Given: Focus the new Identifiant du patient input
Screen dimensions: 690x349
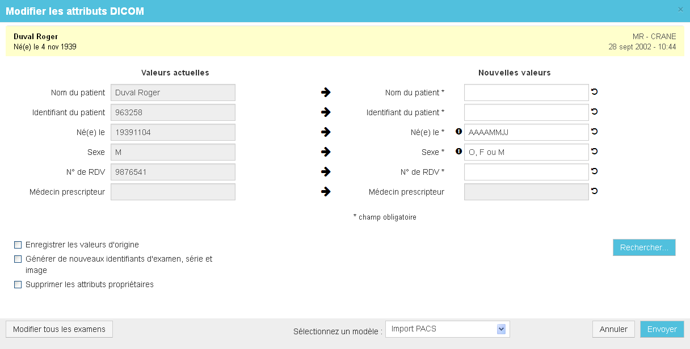Looking at the screenshot, I should tap(527, 112).
